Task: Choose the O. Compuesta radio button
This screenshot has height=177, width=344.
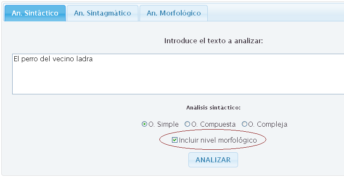Action: [188, 124]
